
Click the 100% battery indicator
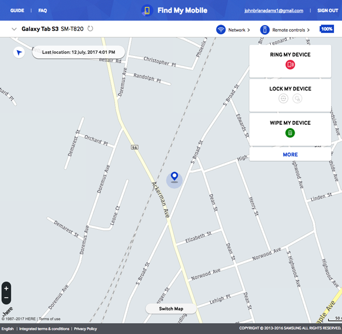[x=327, y=29]
